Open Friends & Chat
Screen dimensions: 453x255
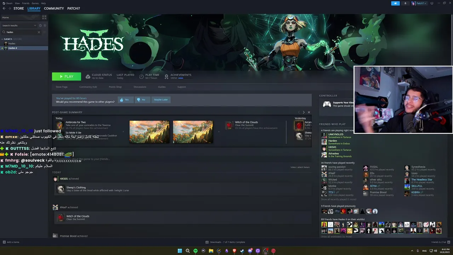[x=440, y=242]
